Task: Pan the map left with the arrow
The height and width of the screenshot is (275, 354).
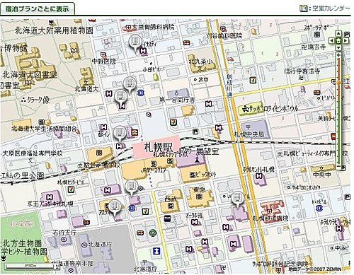Action: (332, 41)
